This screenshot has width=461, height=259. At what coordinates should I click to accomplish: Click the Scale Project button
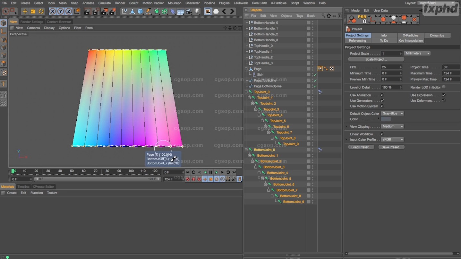click(376, 59)
